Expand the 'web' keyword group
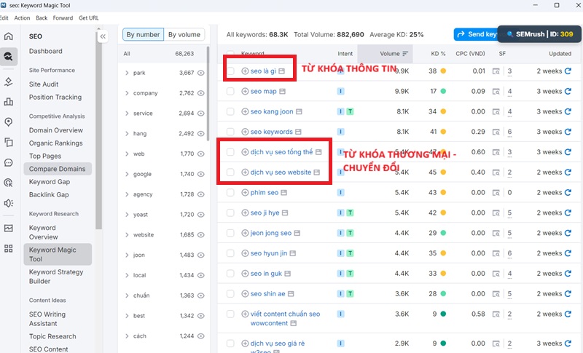 (x=127, y=154)
